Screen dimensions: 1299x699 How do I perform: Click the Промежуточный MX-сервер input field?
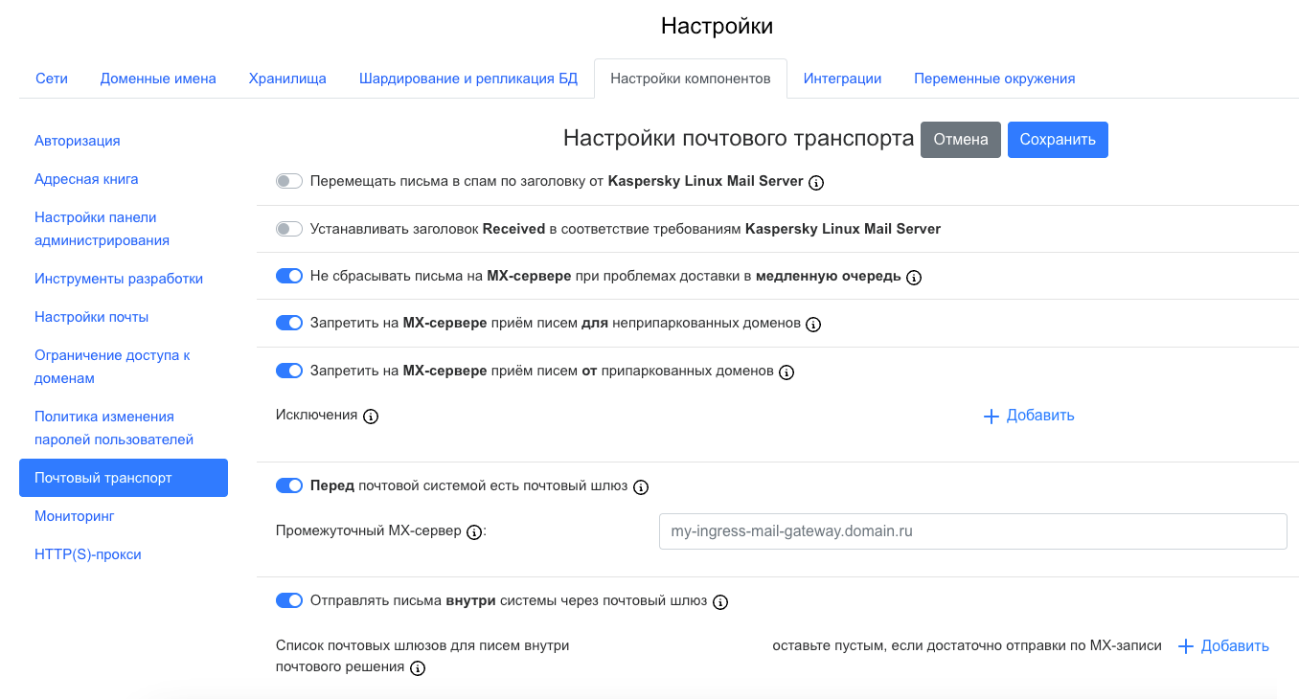click(972, 531)
